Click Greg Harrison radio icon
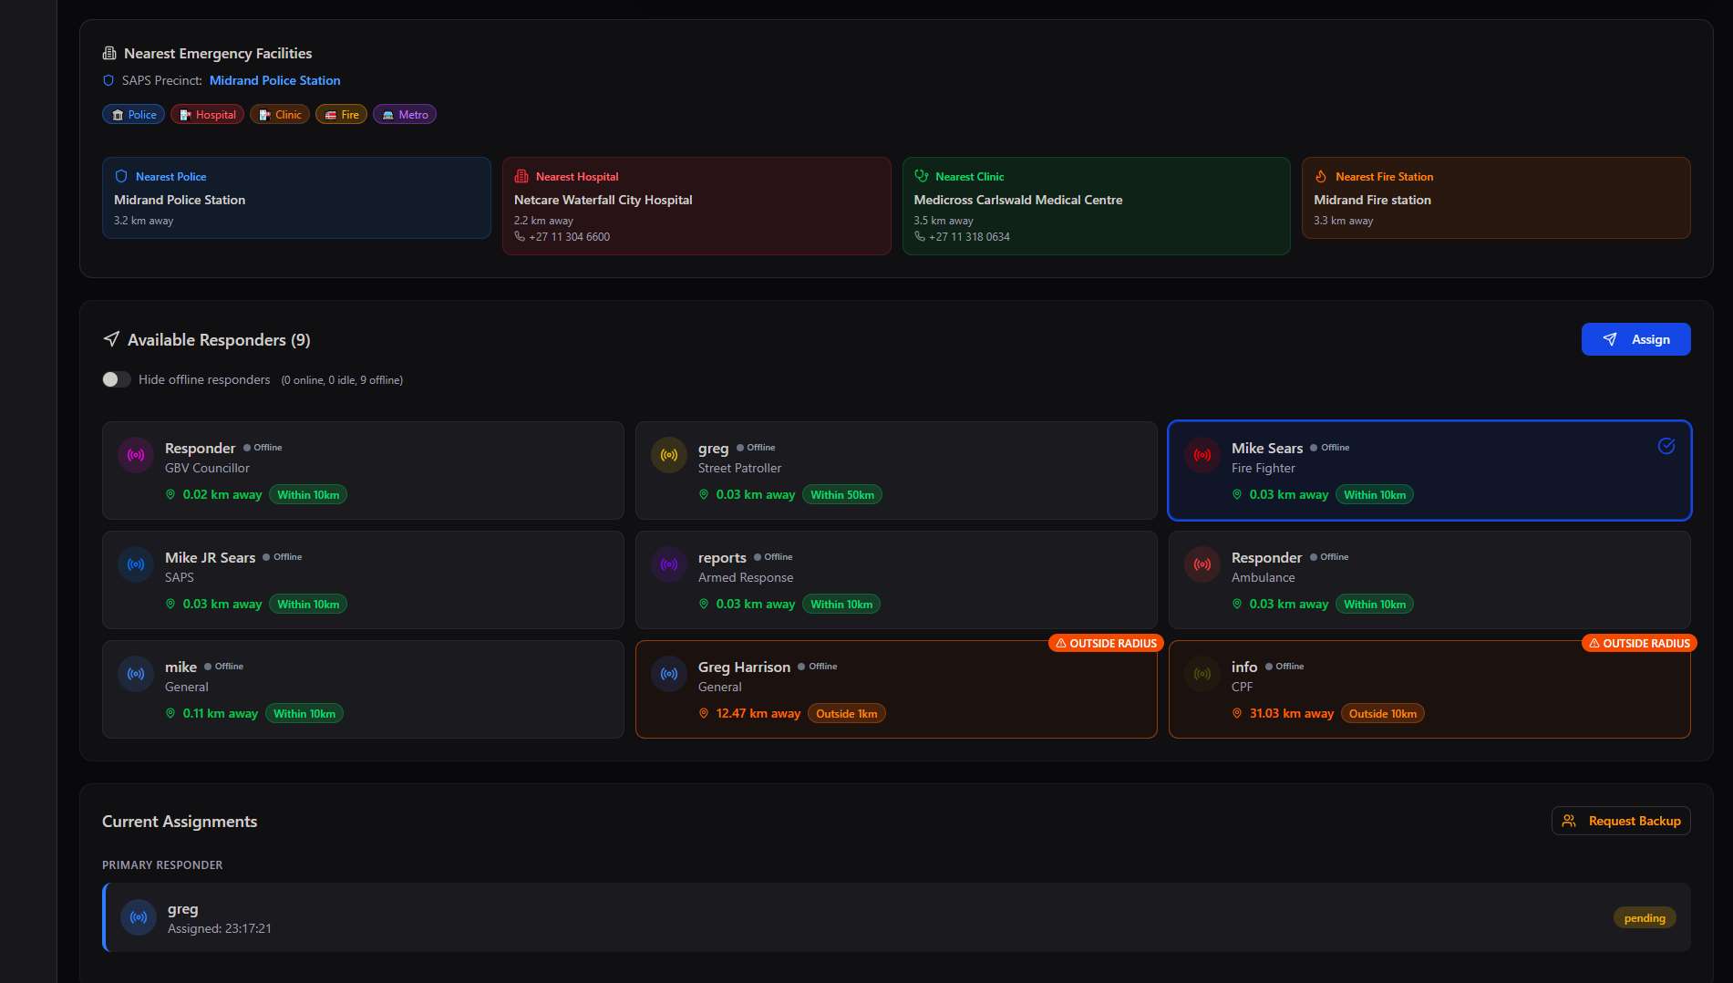1733x983 pixels. pos(669,674)
